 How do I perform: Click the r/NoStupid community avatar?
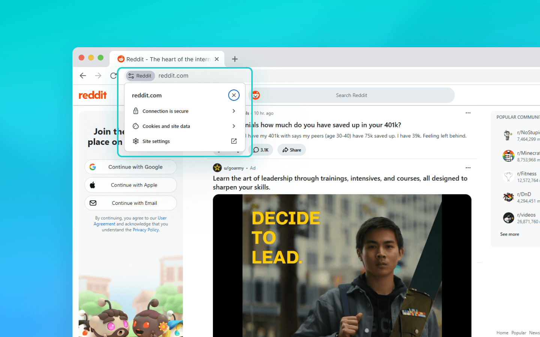(508, 135)
